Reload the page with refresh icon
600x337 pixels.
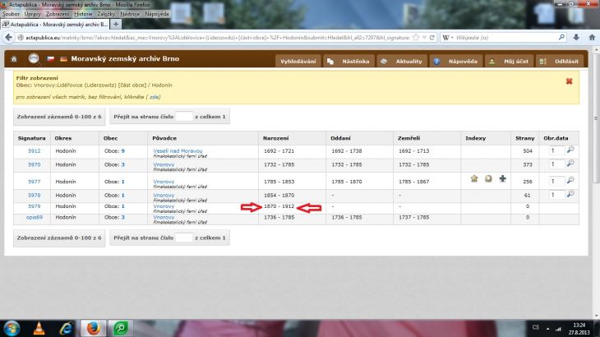tap(432, 38)
